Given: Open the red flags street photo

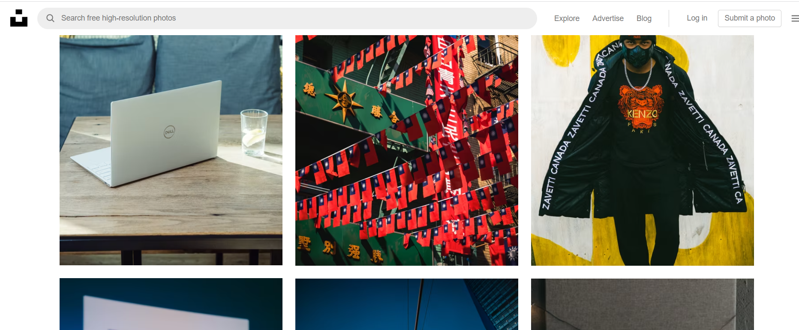Looking at the screenshot, I should click(x=407, y=150).
